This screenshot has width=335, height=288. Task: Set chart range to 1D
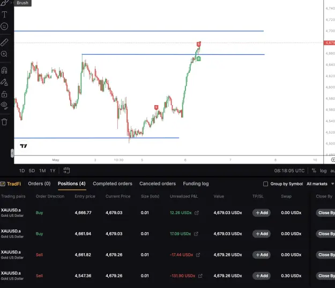pos(22,171)
